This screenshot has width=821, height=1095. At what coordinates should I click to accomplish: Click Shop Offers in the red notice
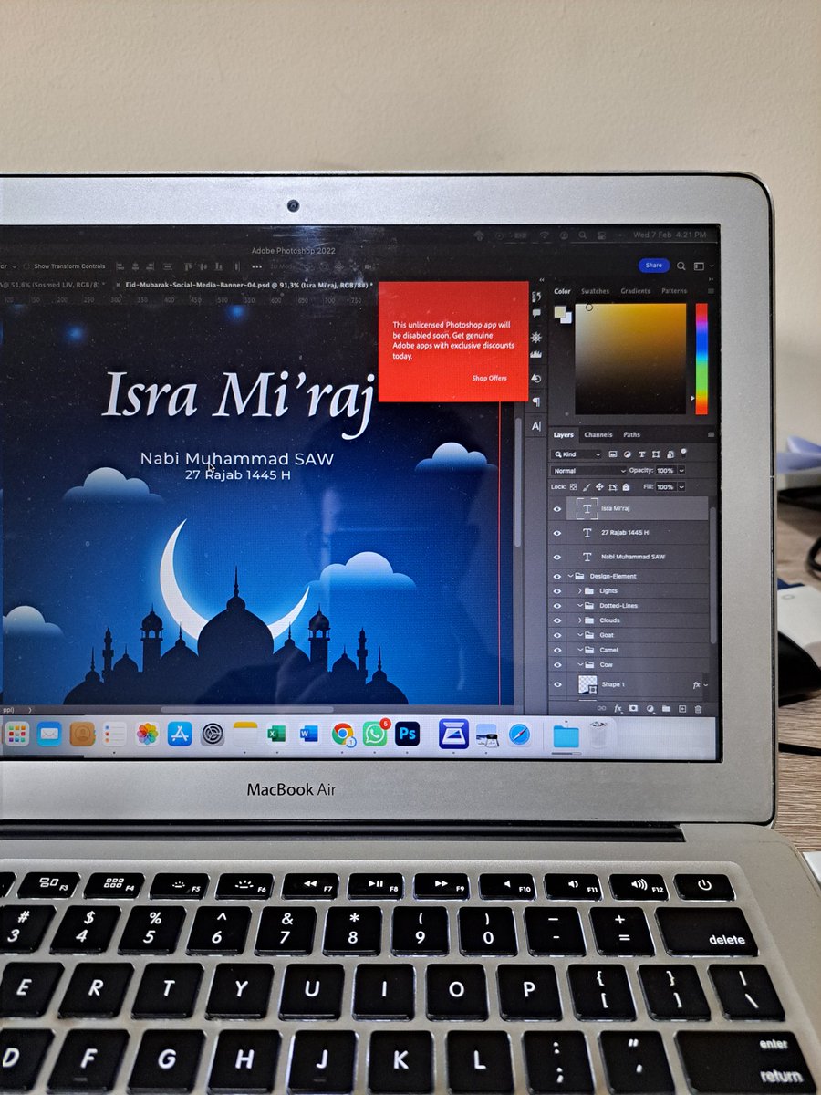pyautogui.click(x=489, y=378)
